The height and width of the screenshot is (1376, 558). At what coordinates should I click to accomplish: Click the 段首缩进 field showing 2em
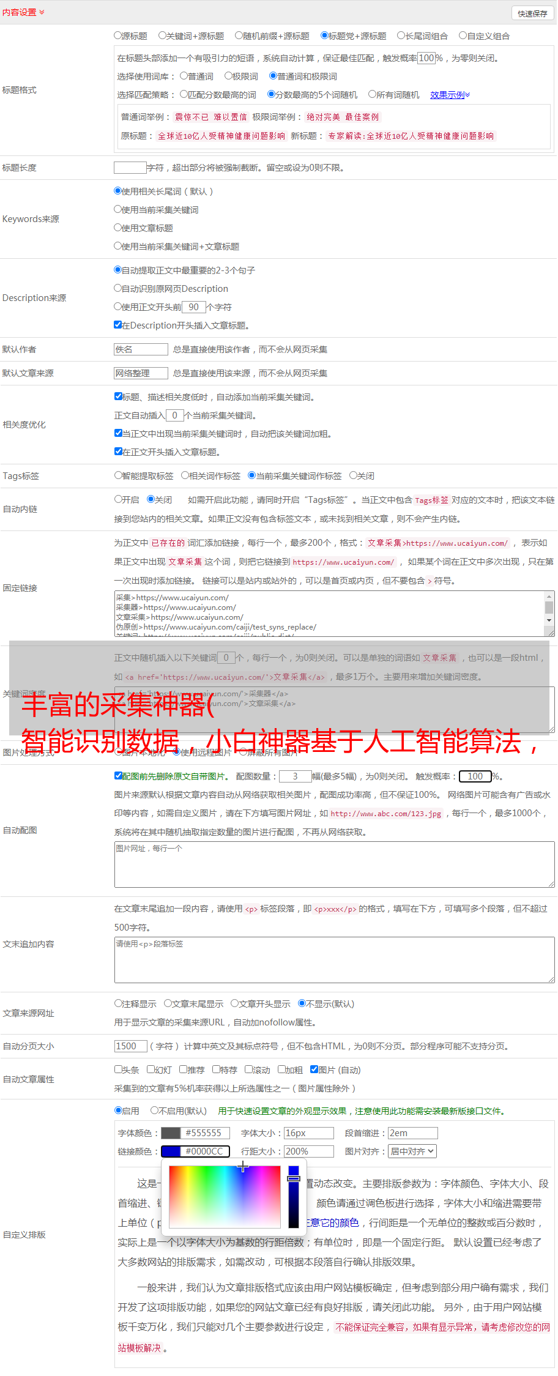pos(413,1133)
